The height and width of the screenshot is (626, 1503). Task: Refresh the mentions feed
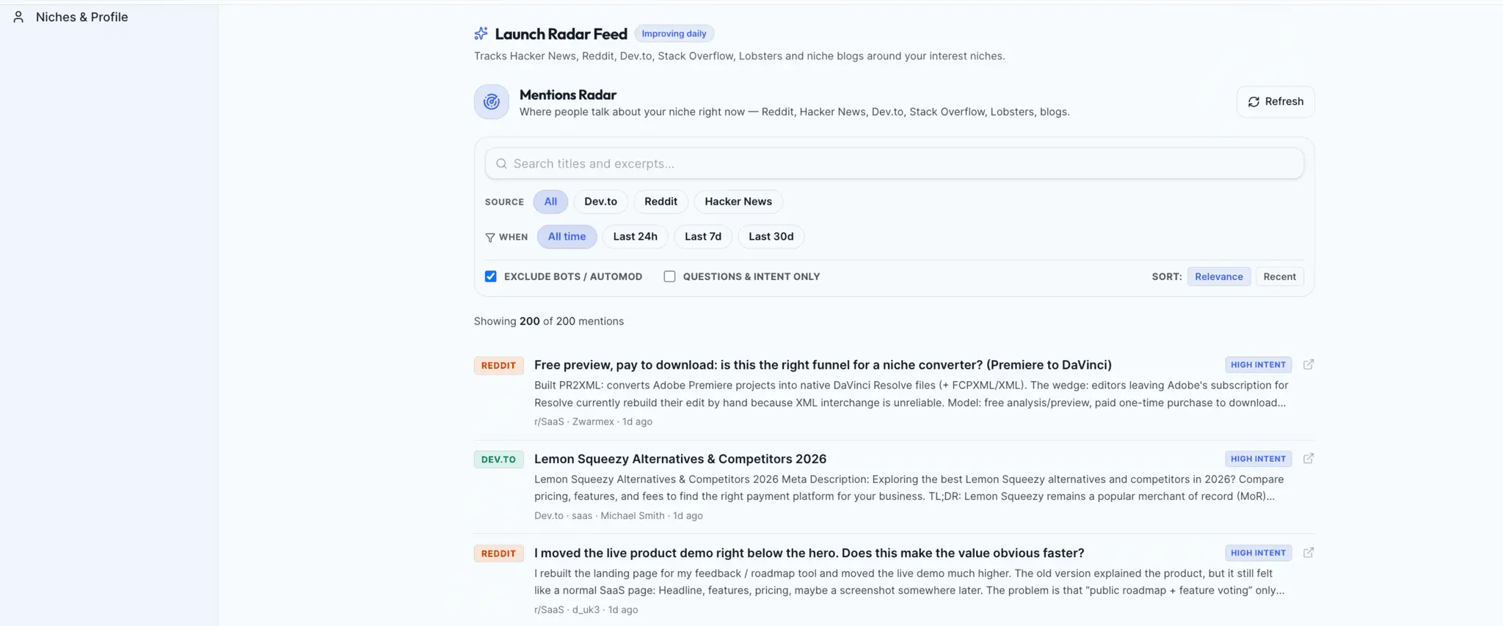pyautogui.click(x=1275, y=102)
